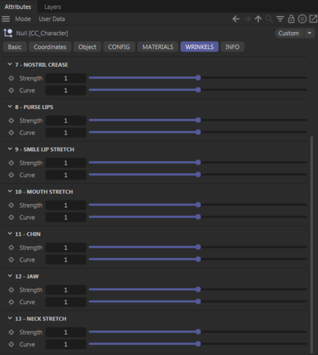Open the Mode menu
This screenshot has height=355, width=318.
[23, 19]
